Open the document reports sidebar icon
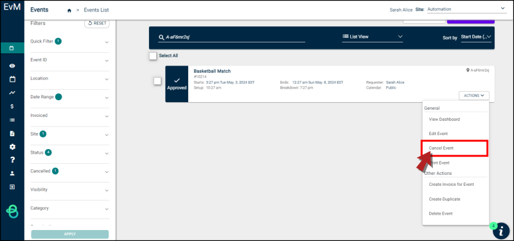This screenshot has width=514, height=241. [x=12, y=134]
